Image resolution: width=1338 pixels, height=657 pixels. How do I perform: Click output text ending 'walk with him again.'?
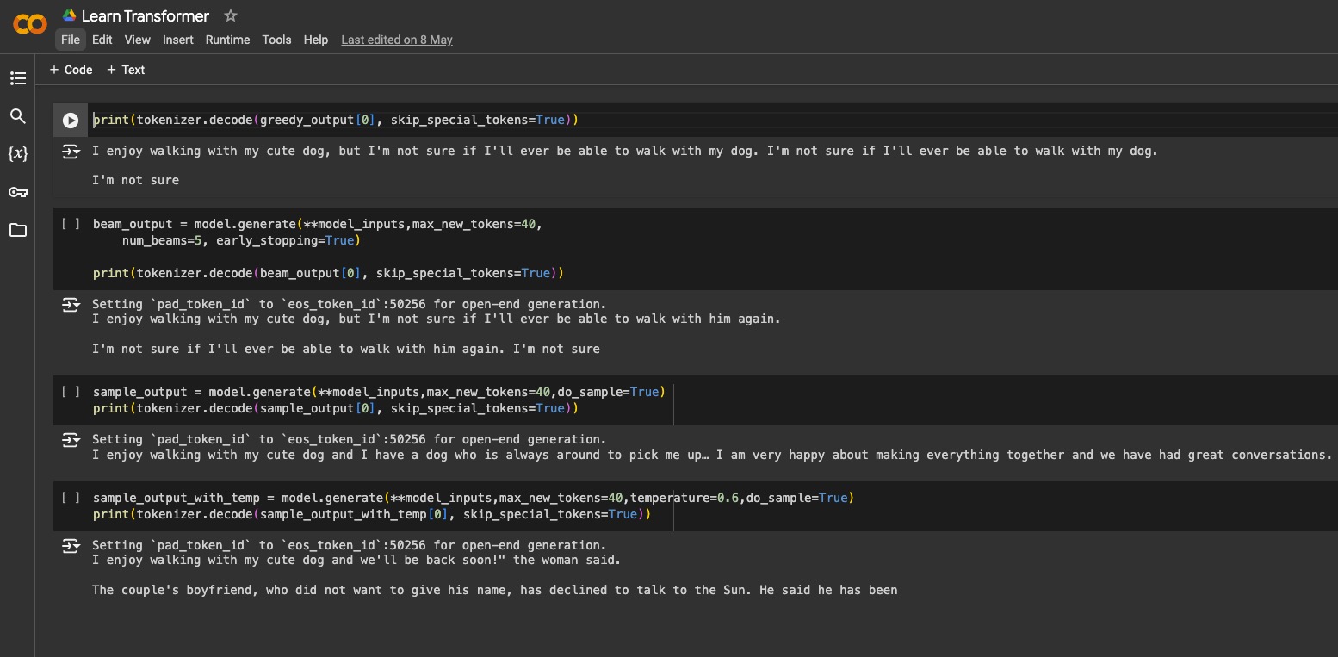[437, 319]
